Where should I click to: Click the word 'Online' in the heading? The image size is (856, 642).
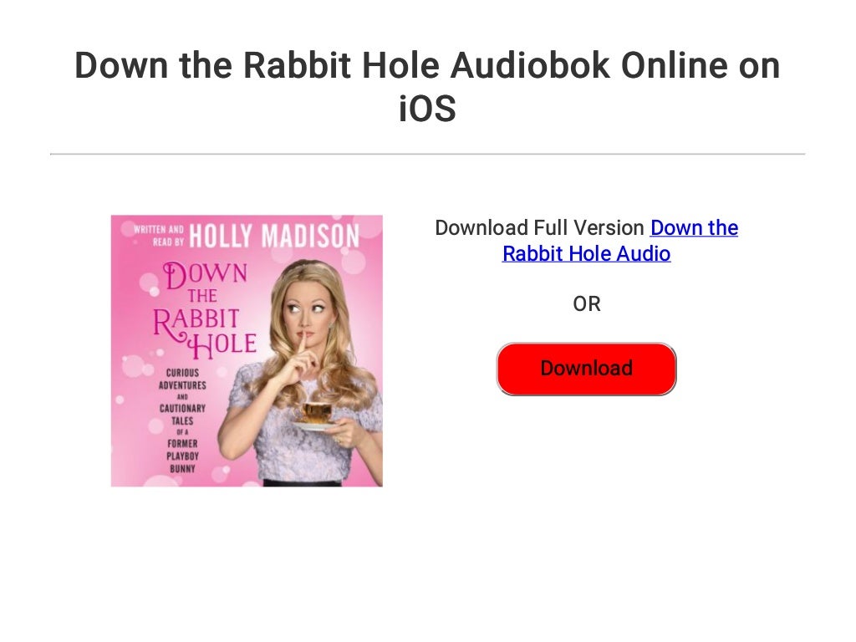pos(675,65)
